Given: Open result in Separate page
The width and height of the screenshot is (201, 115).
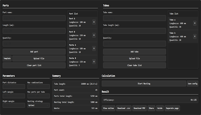Looking at the screenshot, I should [x=172, y=108].
